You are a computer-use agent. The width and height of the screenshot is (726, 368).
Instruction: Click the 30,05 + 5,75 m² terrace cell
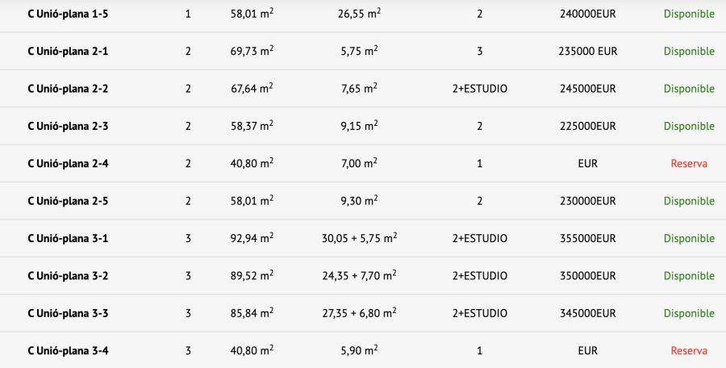pyautogui.click(x=359, y=239)
